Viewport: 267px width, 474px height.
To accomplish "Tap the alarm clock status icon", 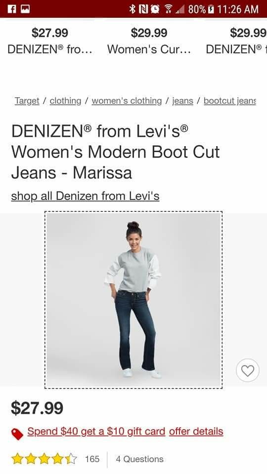I will click(x=155, y=9).
